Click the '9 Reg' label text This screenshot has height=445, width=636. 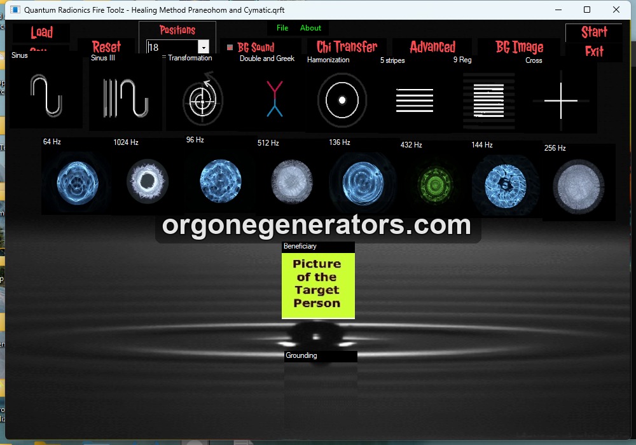[x=462, y=60]
